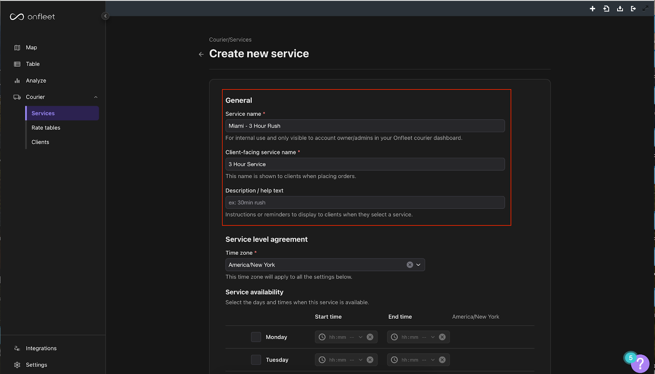This screenshot has width=655, height=374.
Task: Click the Service name input field
Action: tap(365, 126)
